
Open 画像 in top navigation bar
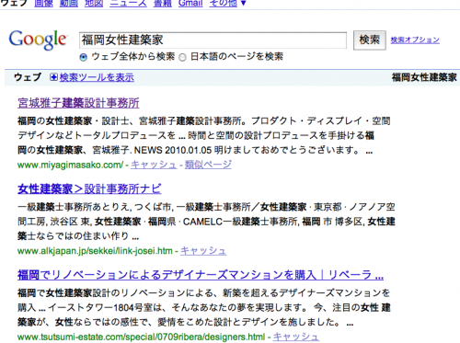(43, 3)
